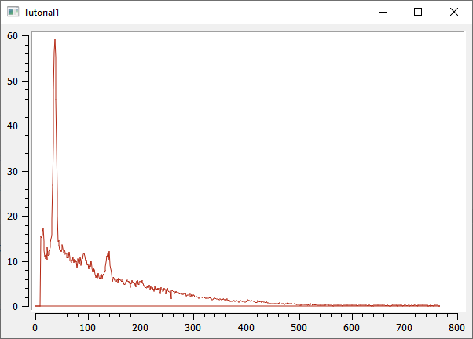Click the Tutorial1 window app icon
This screenshot has height=339, width=473.
pos(13,12)
